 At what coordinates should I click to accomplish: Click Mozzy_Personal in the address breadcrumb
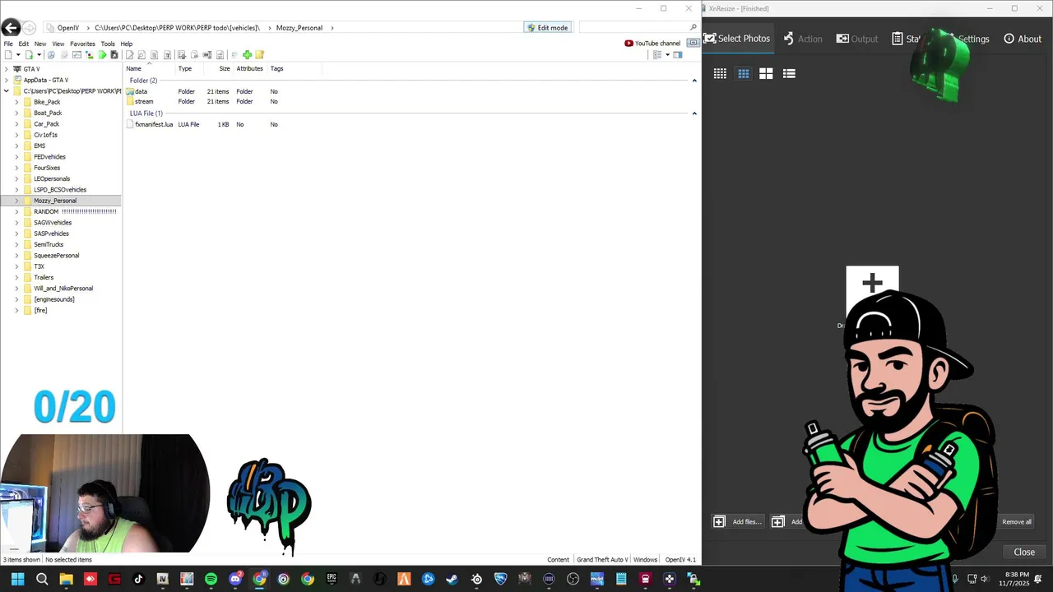(x=299, y=28)
